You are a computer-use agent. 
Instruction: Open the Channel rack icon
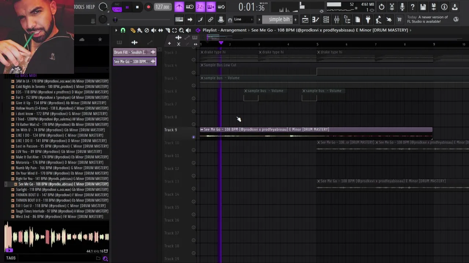326,19
